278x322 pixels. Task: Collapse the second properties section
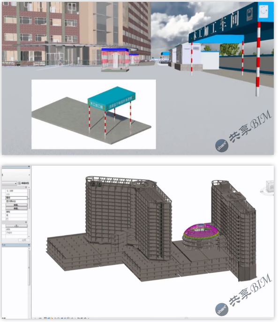[x=26, y=222]
